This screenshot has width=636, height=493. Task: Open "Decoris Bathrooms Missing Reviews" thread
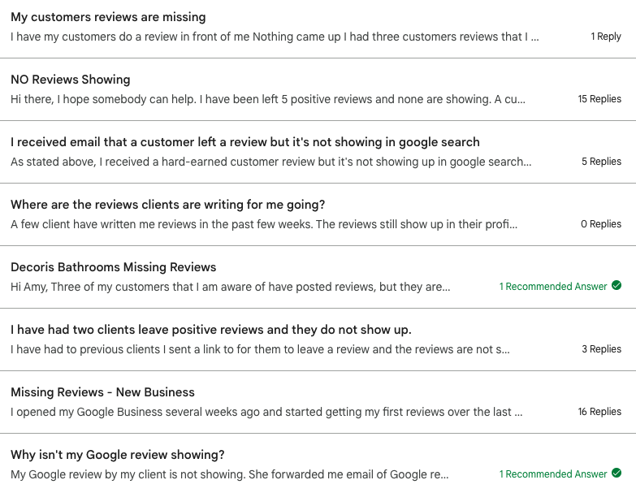pos(113,266)
